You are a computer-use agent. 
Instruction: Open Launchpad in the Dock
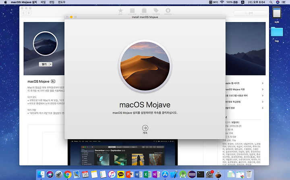tap(59, 174)
